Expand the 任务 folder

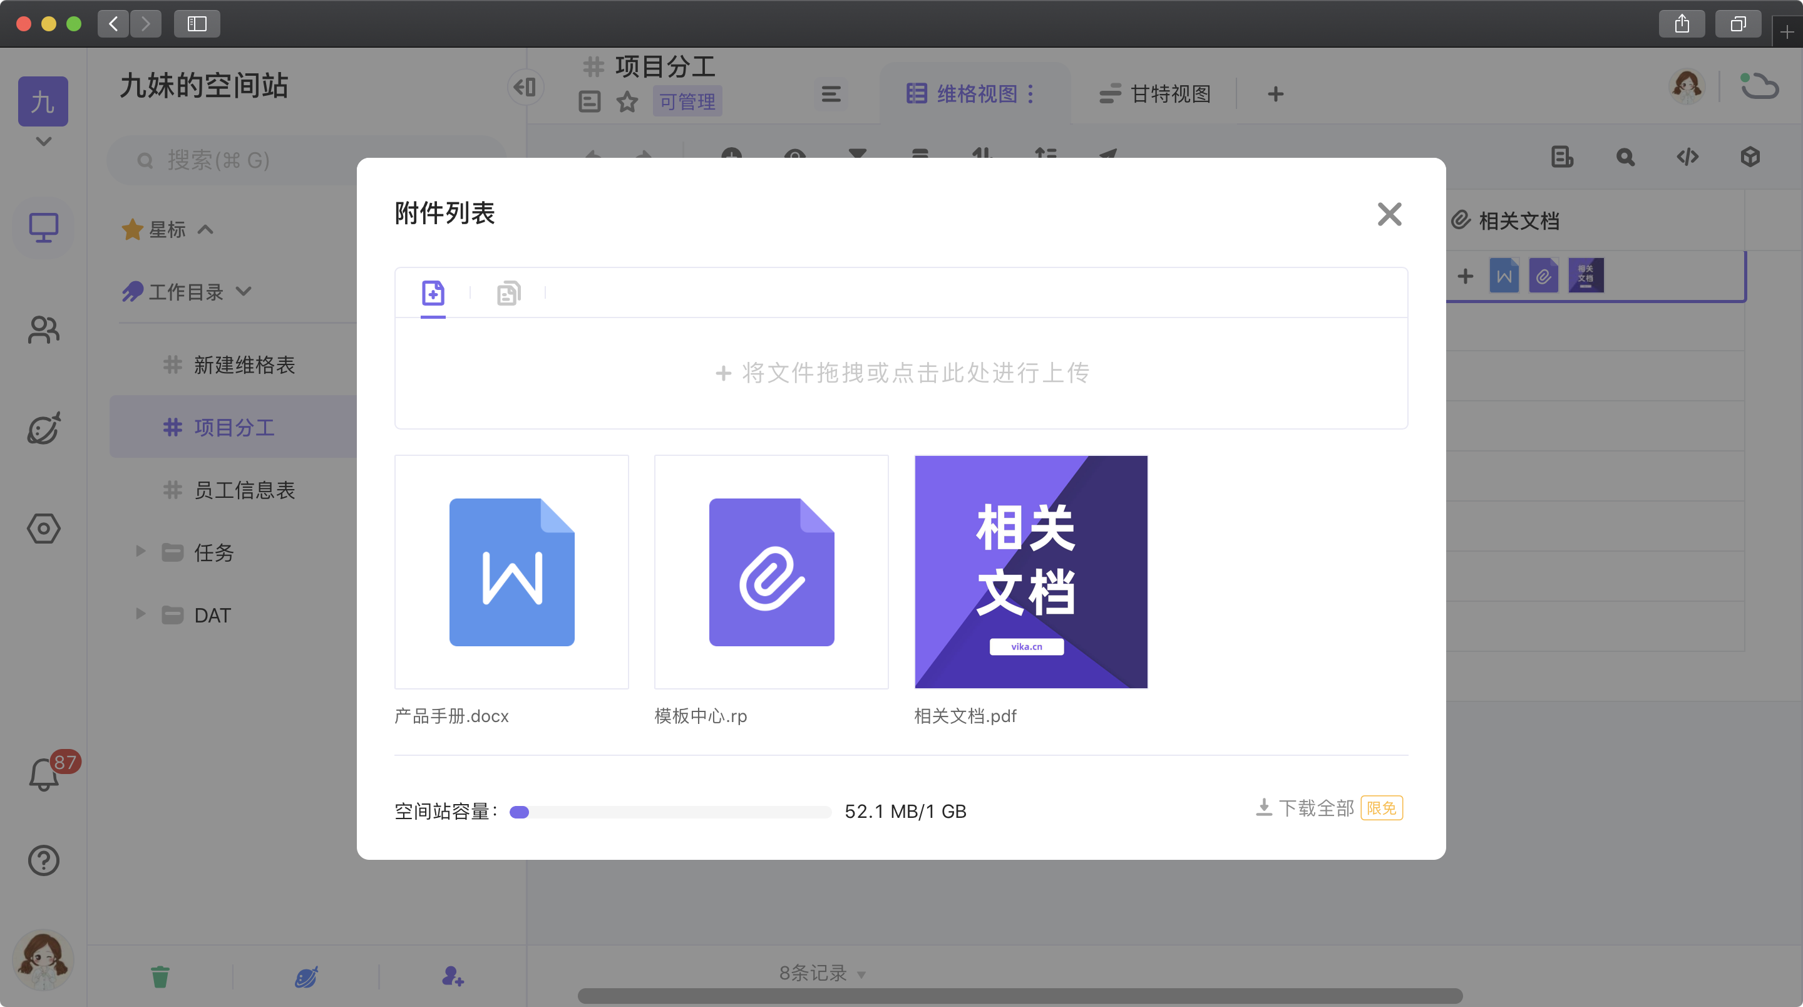140,551
